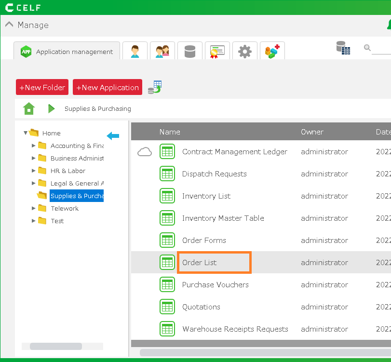Click the +New Folder button

tap(42, 87)
